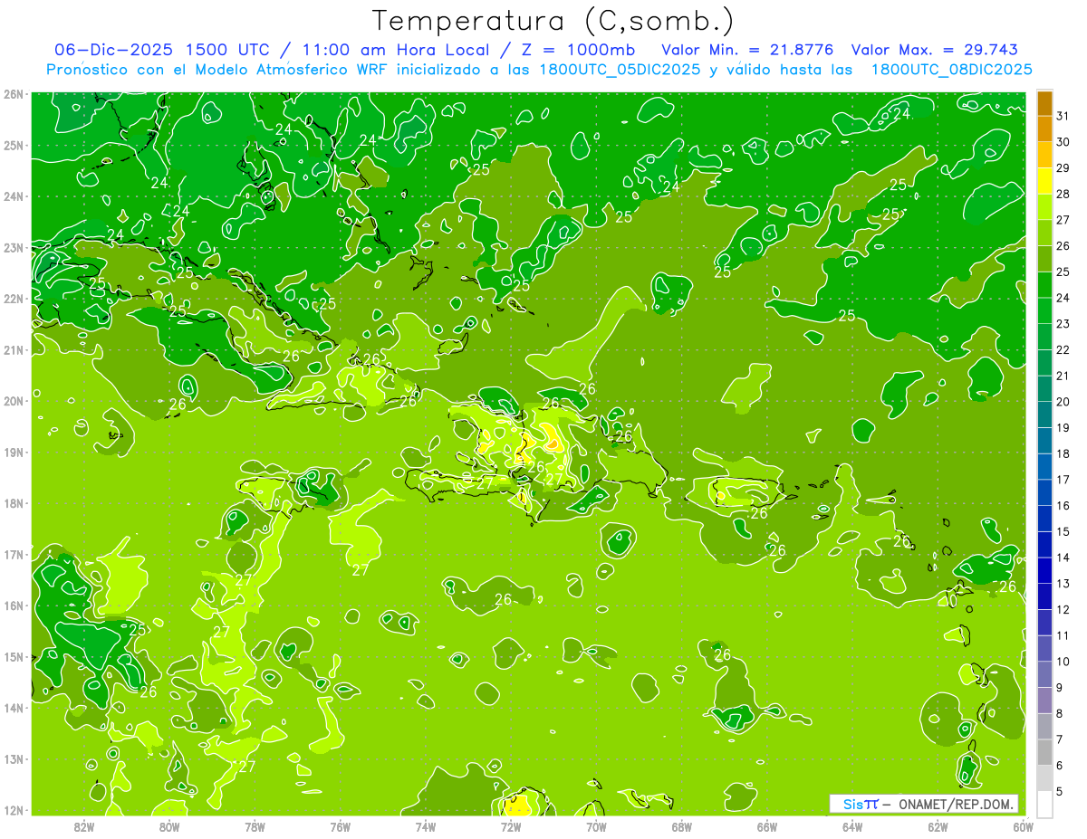Click longitude axis label '74W'

coord(426,826)
